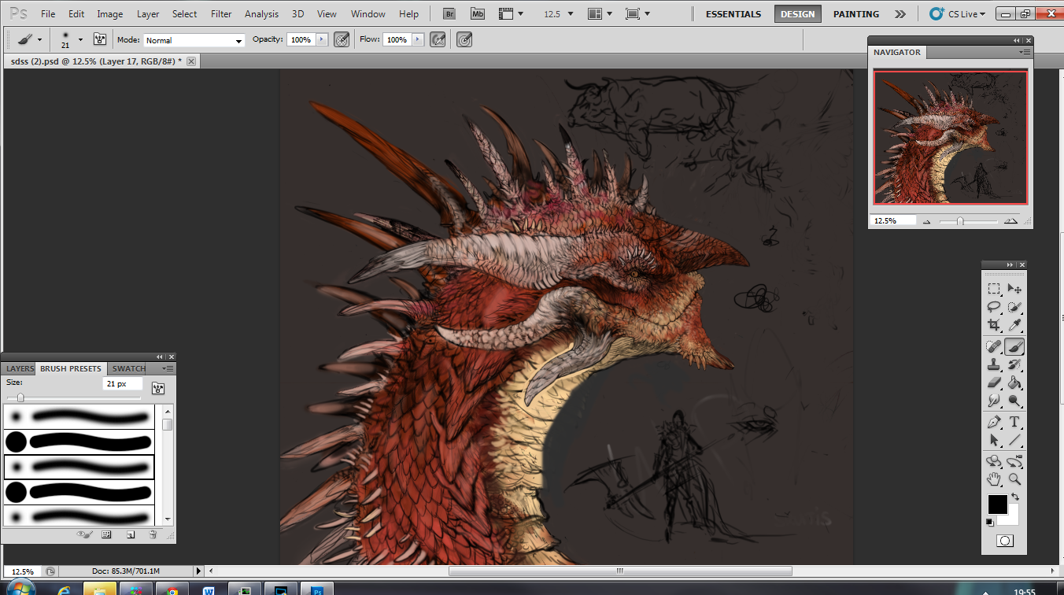Activate the Horizontal Type tool
1064x595 pixels.
[1015, 422]
